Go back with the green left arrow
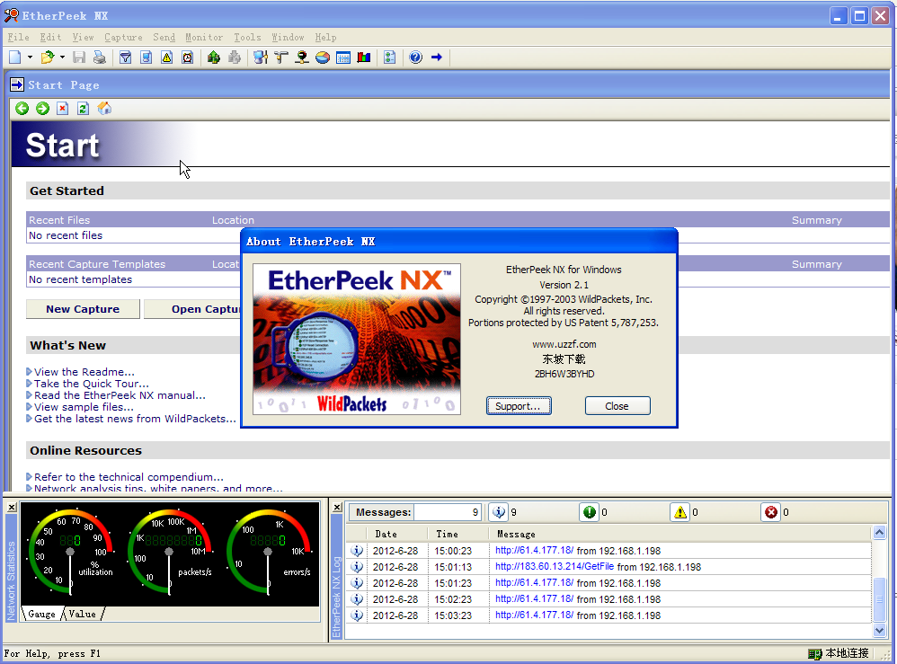 [x=22, y=109]
